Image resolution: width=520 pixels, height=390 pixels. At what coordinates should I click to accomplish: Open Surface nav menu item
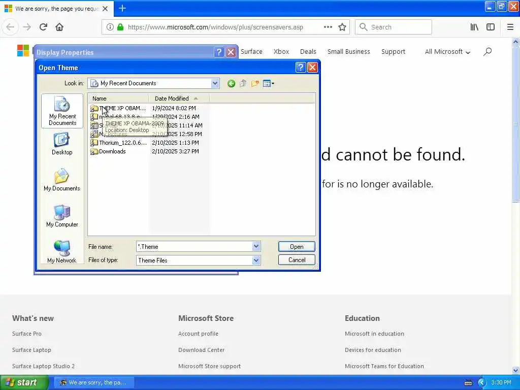[251, 51]
